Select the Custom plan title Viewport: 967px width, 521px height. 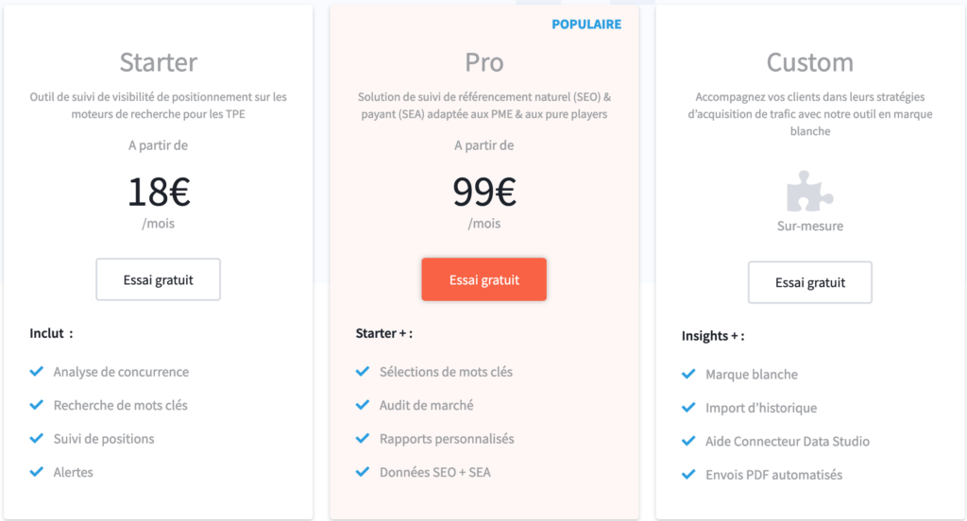coord(809,62)
